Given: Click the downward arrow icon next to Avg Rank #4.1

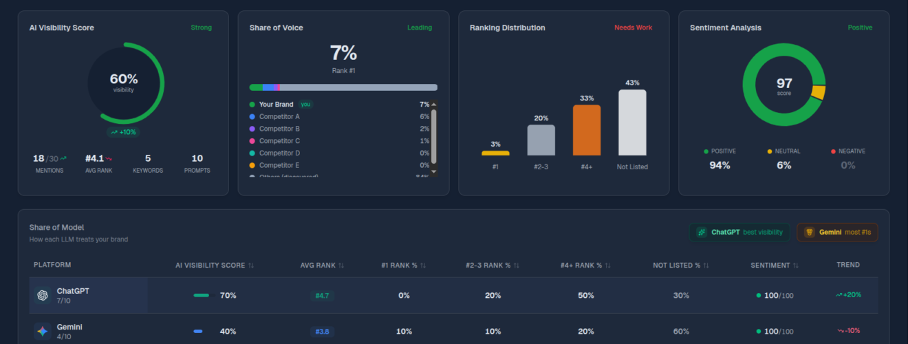Looking at the screenshot, I should [x=109, y=158].
